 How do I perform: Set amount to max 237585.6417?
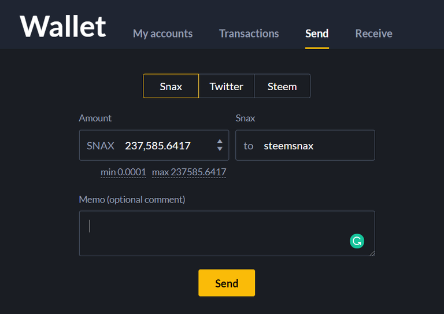189,172
